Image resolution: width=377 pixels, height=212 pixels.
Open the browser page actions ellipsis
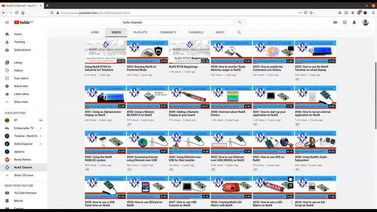pyautogui.click(x=300, y=13)
